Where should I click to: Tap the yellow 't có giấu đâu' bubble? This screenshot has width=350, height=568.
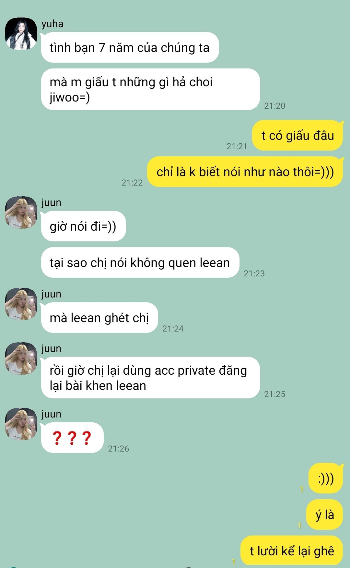click(x=297, y=135)
